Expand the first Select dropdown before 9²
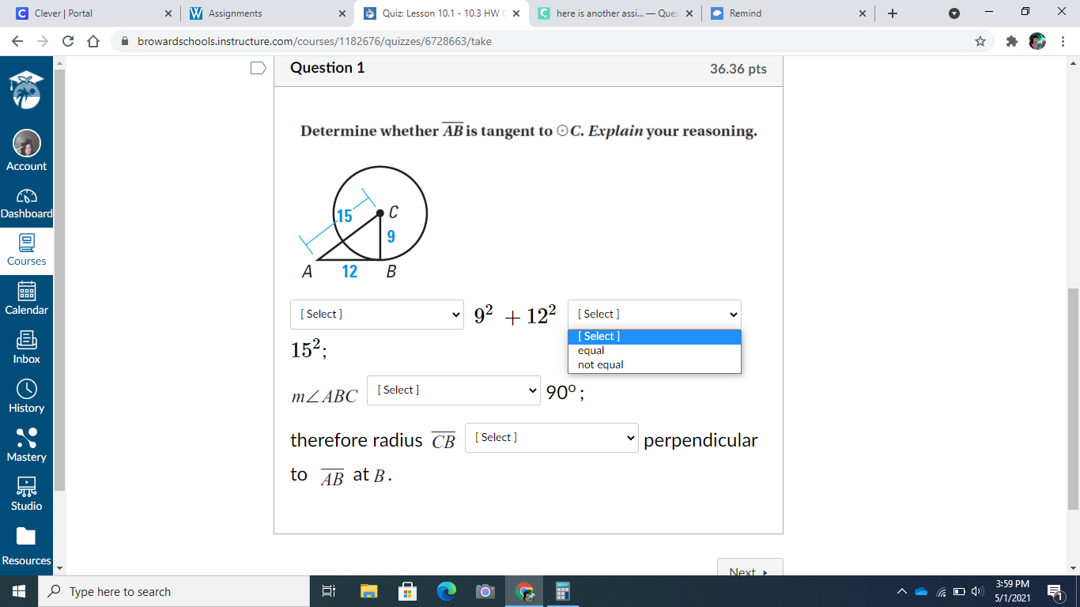This screenshot has height=607, width=1080. click(x=377, y=315)
